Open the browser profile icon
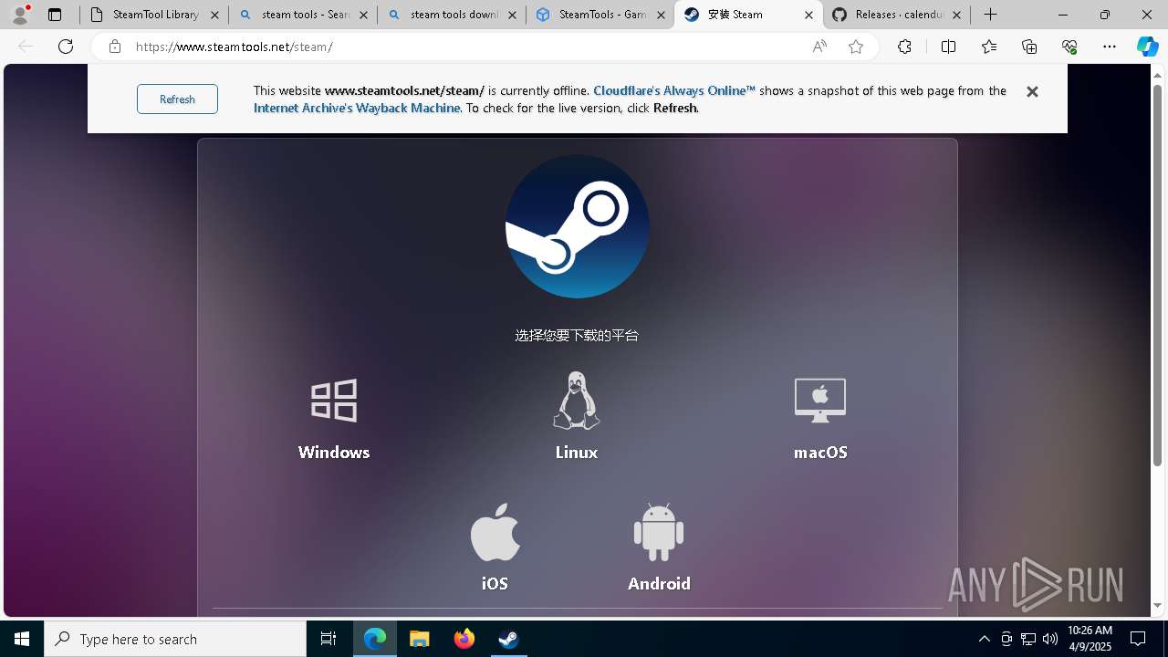The height and width of the screenshot is (657, 1168). click(20, 15)
